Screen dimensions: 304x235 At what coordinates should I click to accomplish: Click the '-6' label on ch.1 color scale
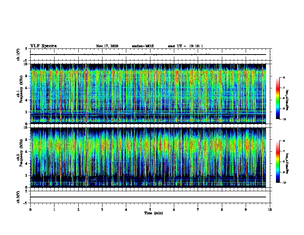(283, 78)
